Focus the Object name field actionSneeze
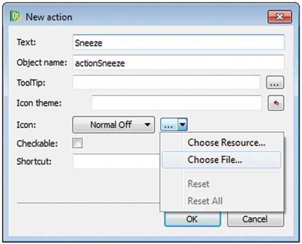The height and width of the screenshot is (244, 302). 179,62
